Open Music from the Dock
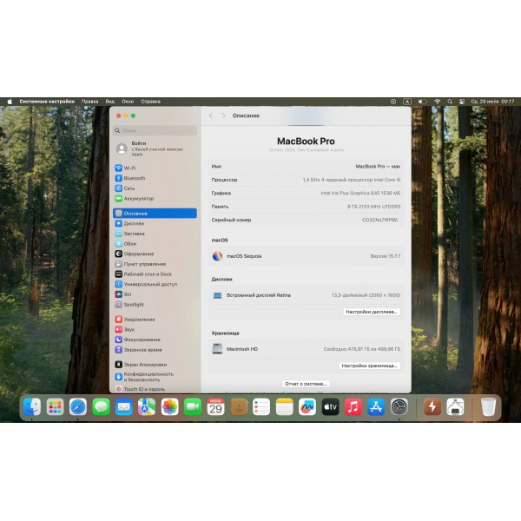 [x=353, y=406]
